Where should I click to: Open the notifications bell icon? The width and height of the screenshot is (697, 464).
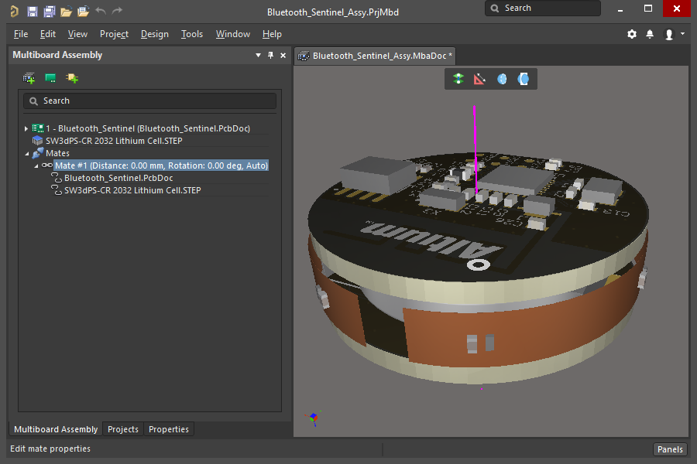pos(650,34)
